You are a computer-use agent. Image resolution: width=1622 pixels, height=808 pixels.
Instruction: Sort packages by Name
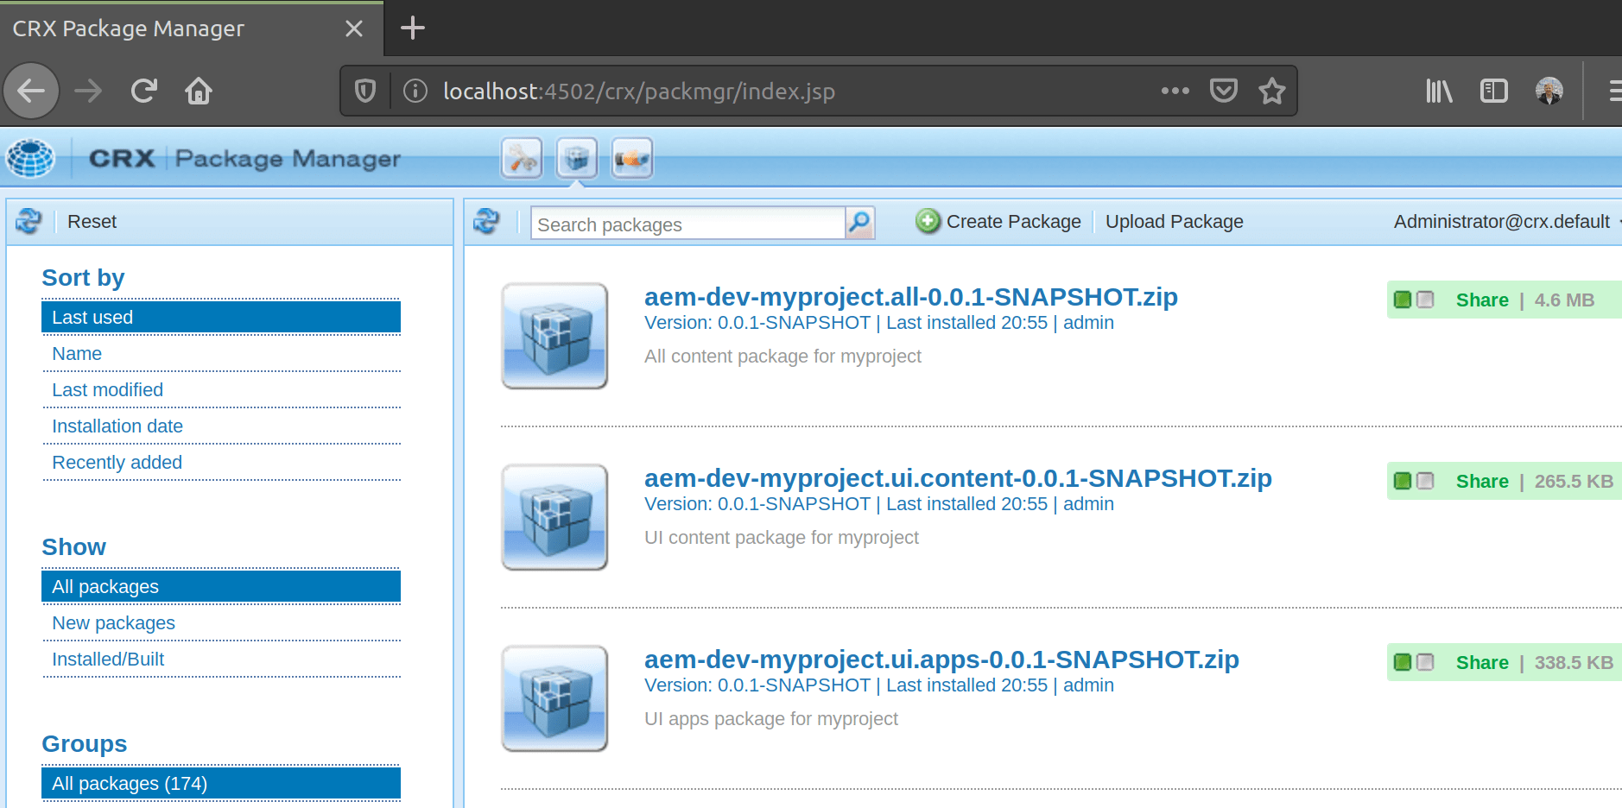(x=221, y=353)
